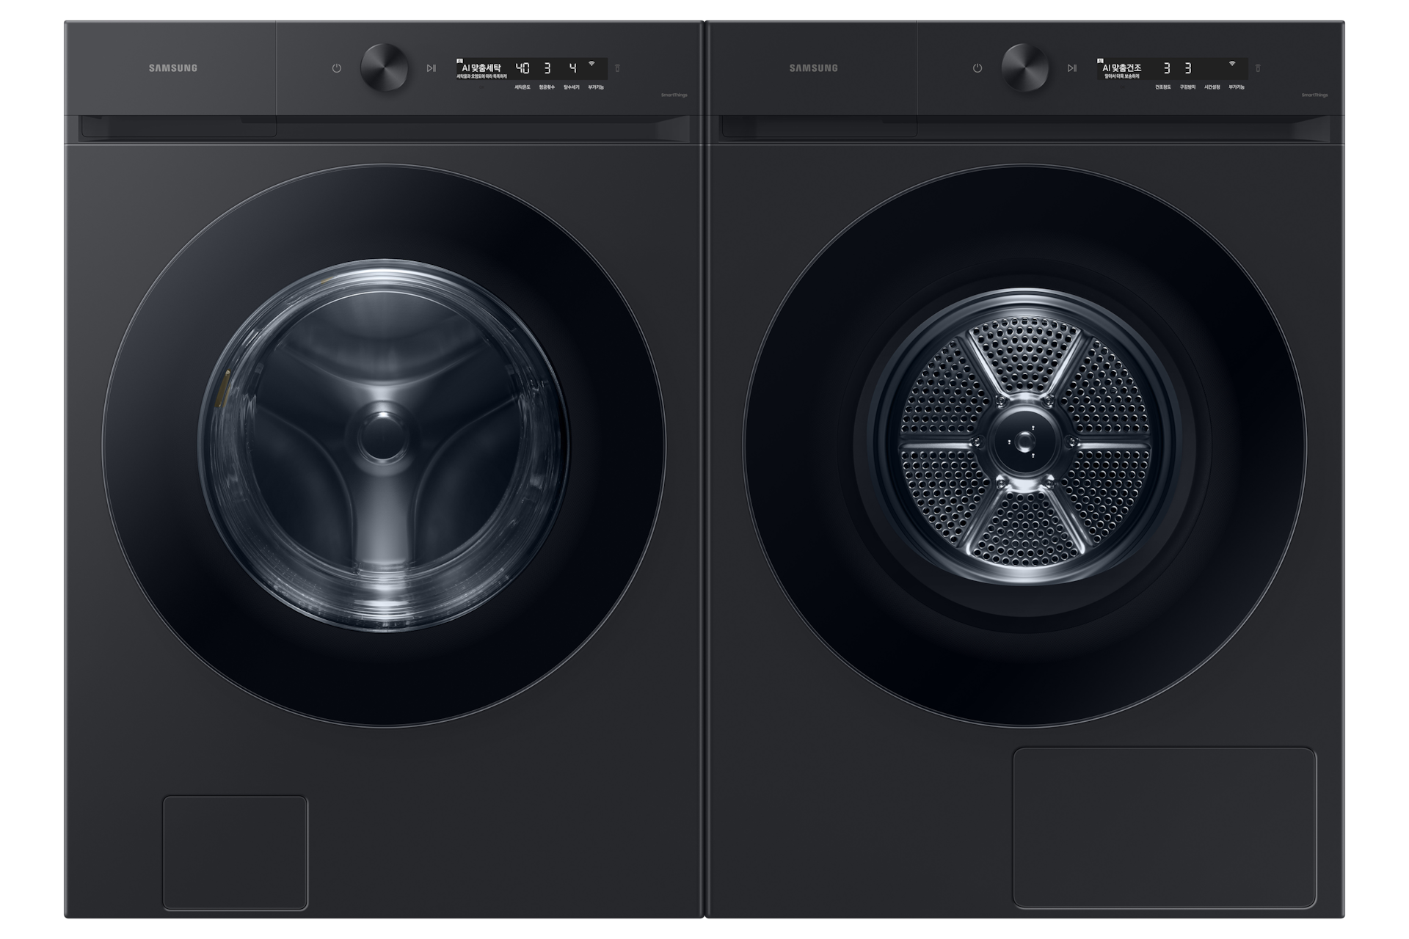
Task: Click the dryer's cycle selector dial
Action: (1024, 67)
